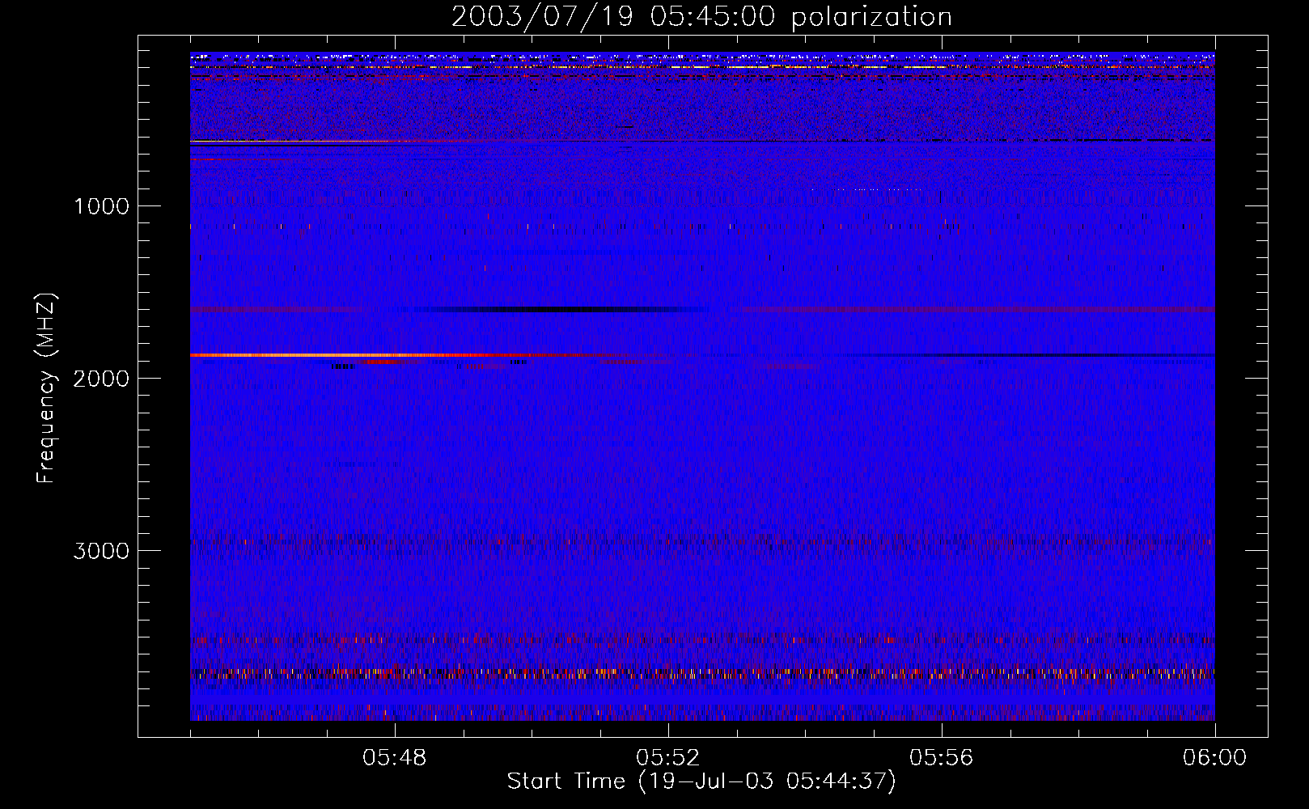Click the bright speckled yellow-red band near 3700 MHz
Screen dimensions: 1309x809
tap(702, 672)
